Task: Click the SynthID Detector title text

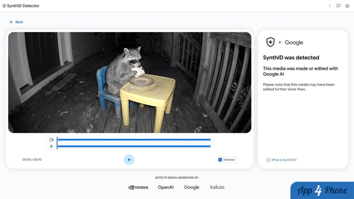Action: [23, 6]
